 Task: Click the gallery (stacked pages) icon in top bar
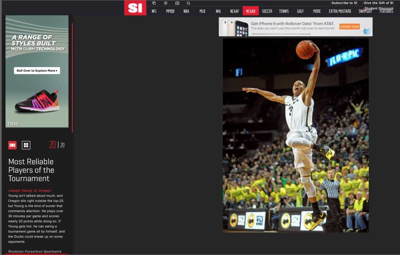point(154,3)
